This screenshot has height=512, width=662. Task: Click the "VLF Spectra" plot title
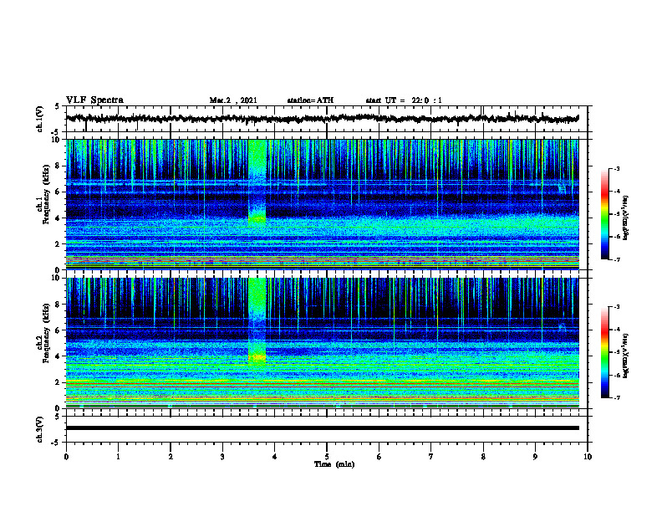pyautogui.click(x=94, y=100)
